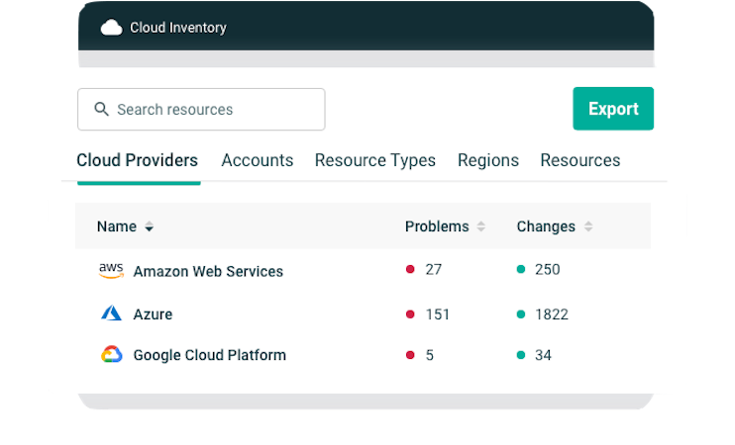The image size is (735, 445).
Task: Click the Amazon Web Services logo icon
Action: (x=111, y=271)
